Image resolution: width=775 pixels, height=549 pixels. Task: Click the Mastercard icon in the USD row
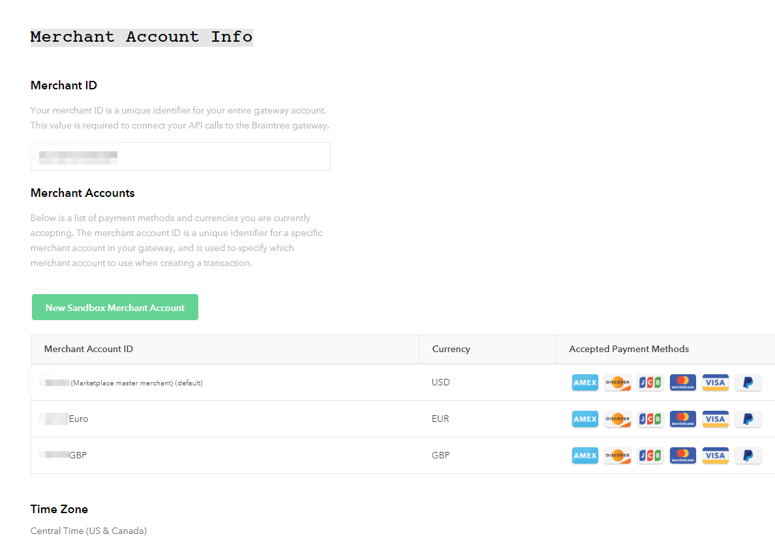click(682, 383)
